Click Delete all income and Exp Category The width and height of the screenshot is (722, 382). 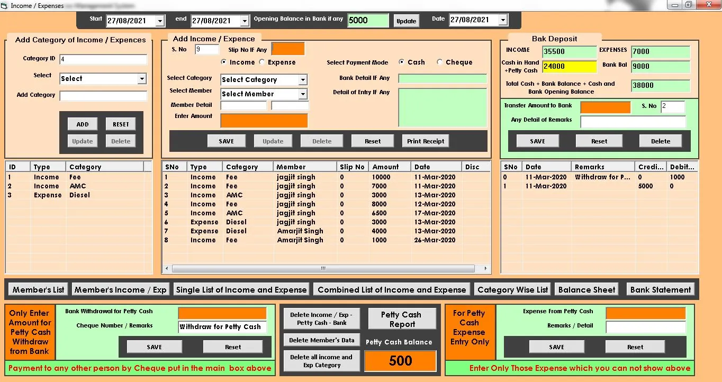coord(321,361)
